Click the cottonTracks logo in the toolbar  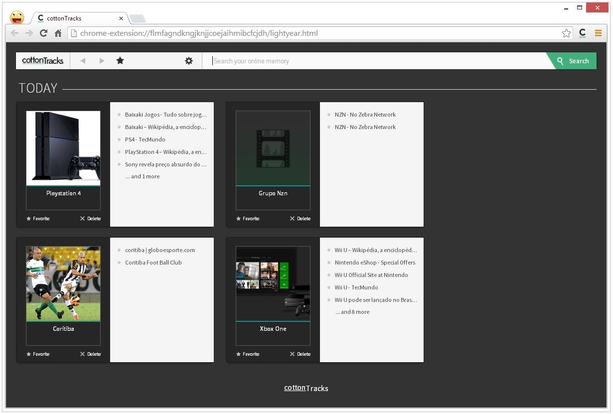click(43, 61)
